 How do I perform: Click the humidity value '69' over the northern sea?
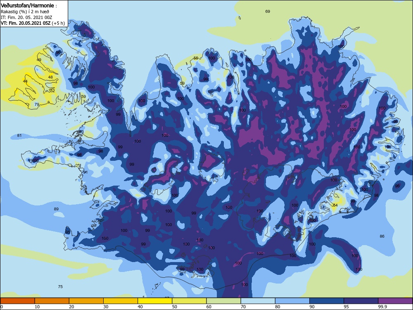point(268,11)
